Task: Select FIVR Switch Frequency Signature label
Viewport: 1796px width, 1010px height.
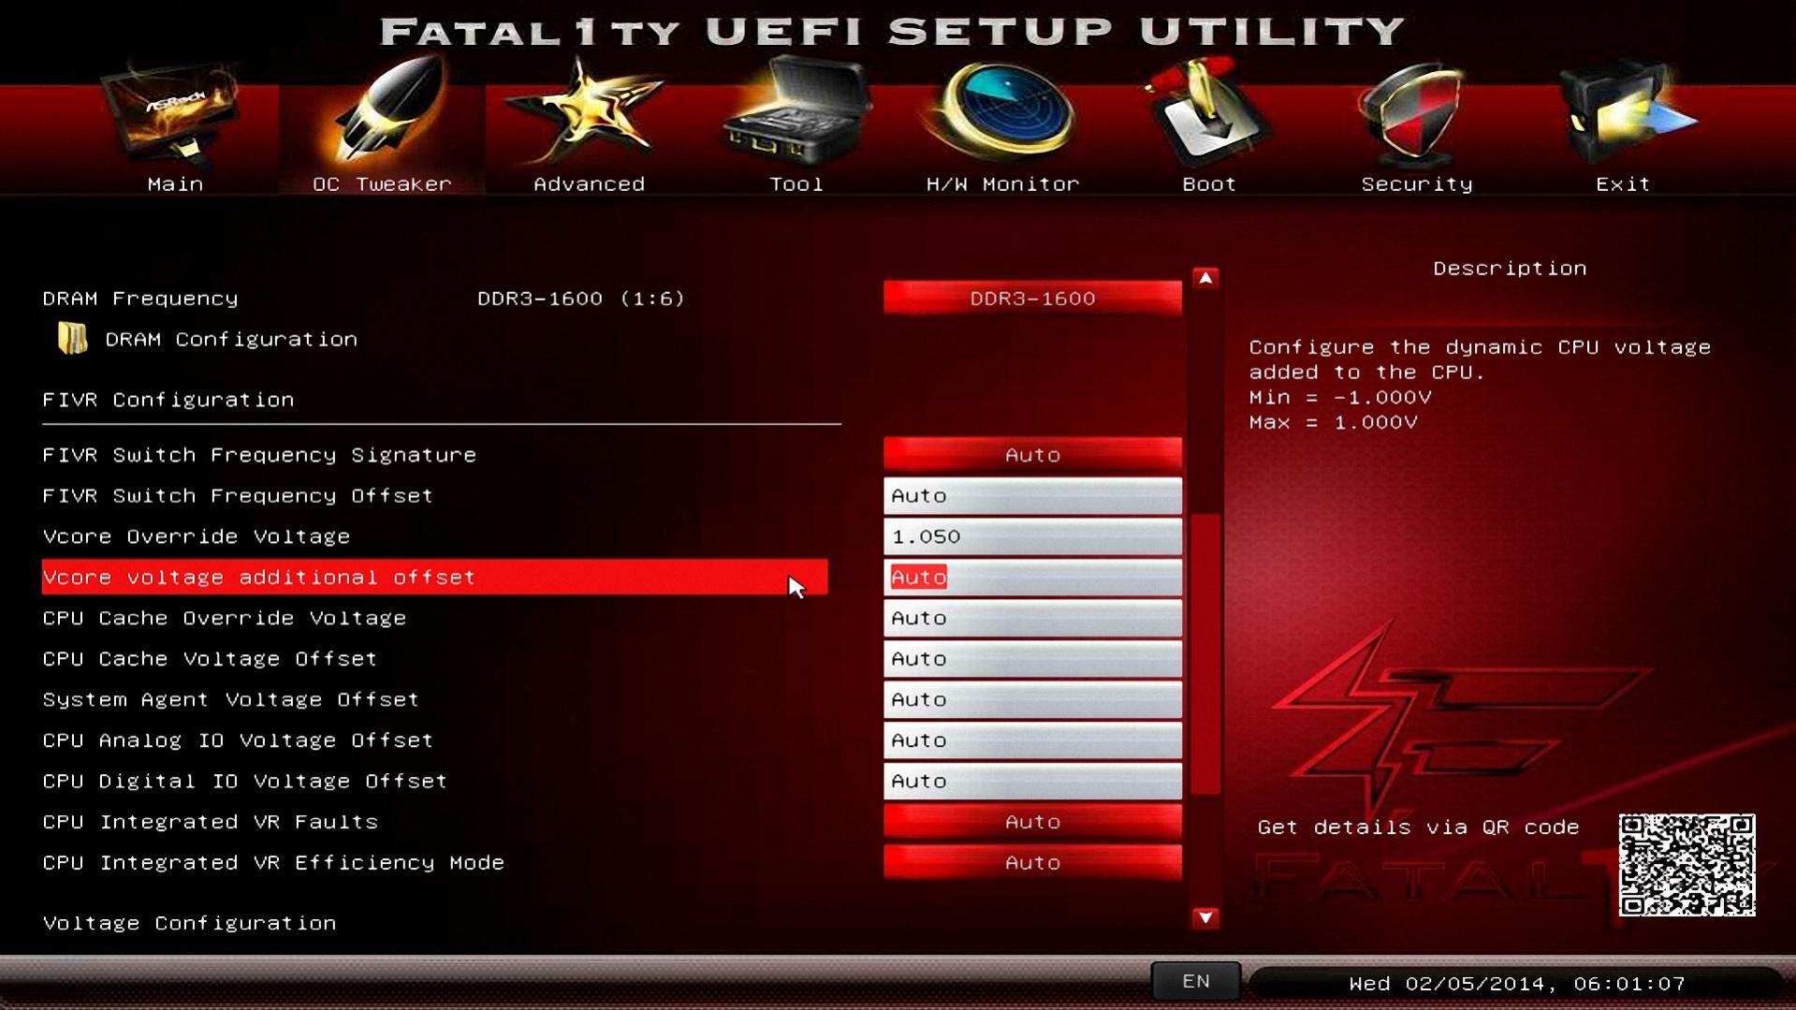Action: (x=259, y=454)
